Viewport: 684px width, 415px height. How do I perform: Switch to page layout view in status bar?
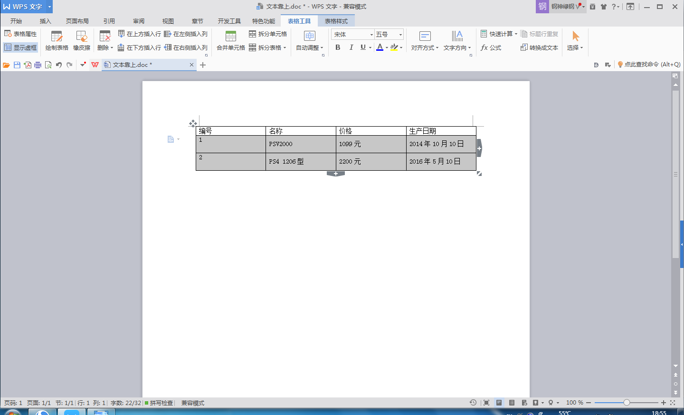point(499,403)
